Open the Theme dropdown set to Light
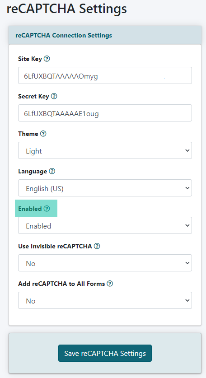 pyautogui.click(x=105, y=150)
